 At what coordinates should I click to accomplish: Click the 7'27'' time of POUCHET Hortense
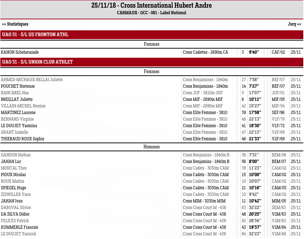(x=254, y=86)
